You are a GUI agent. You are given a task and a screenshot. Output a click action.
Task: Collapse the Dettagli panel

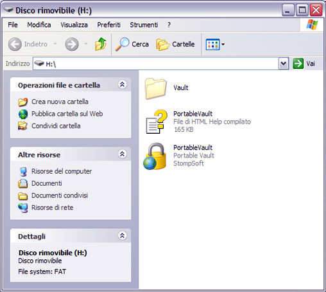(122, 235)
